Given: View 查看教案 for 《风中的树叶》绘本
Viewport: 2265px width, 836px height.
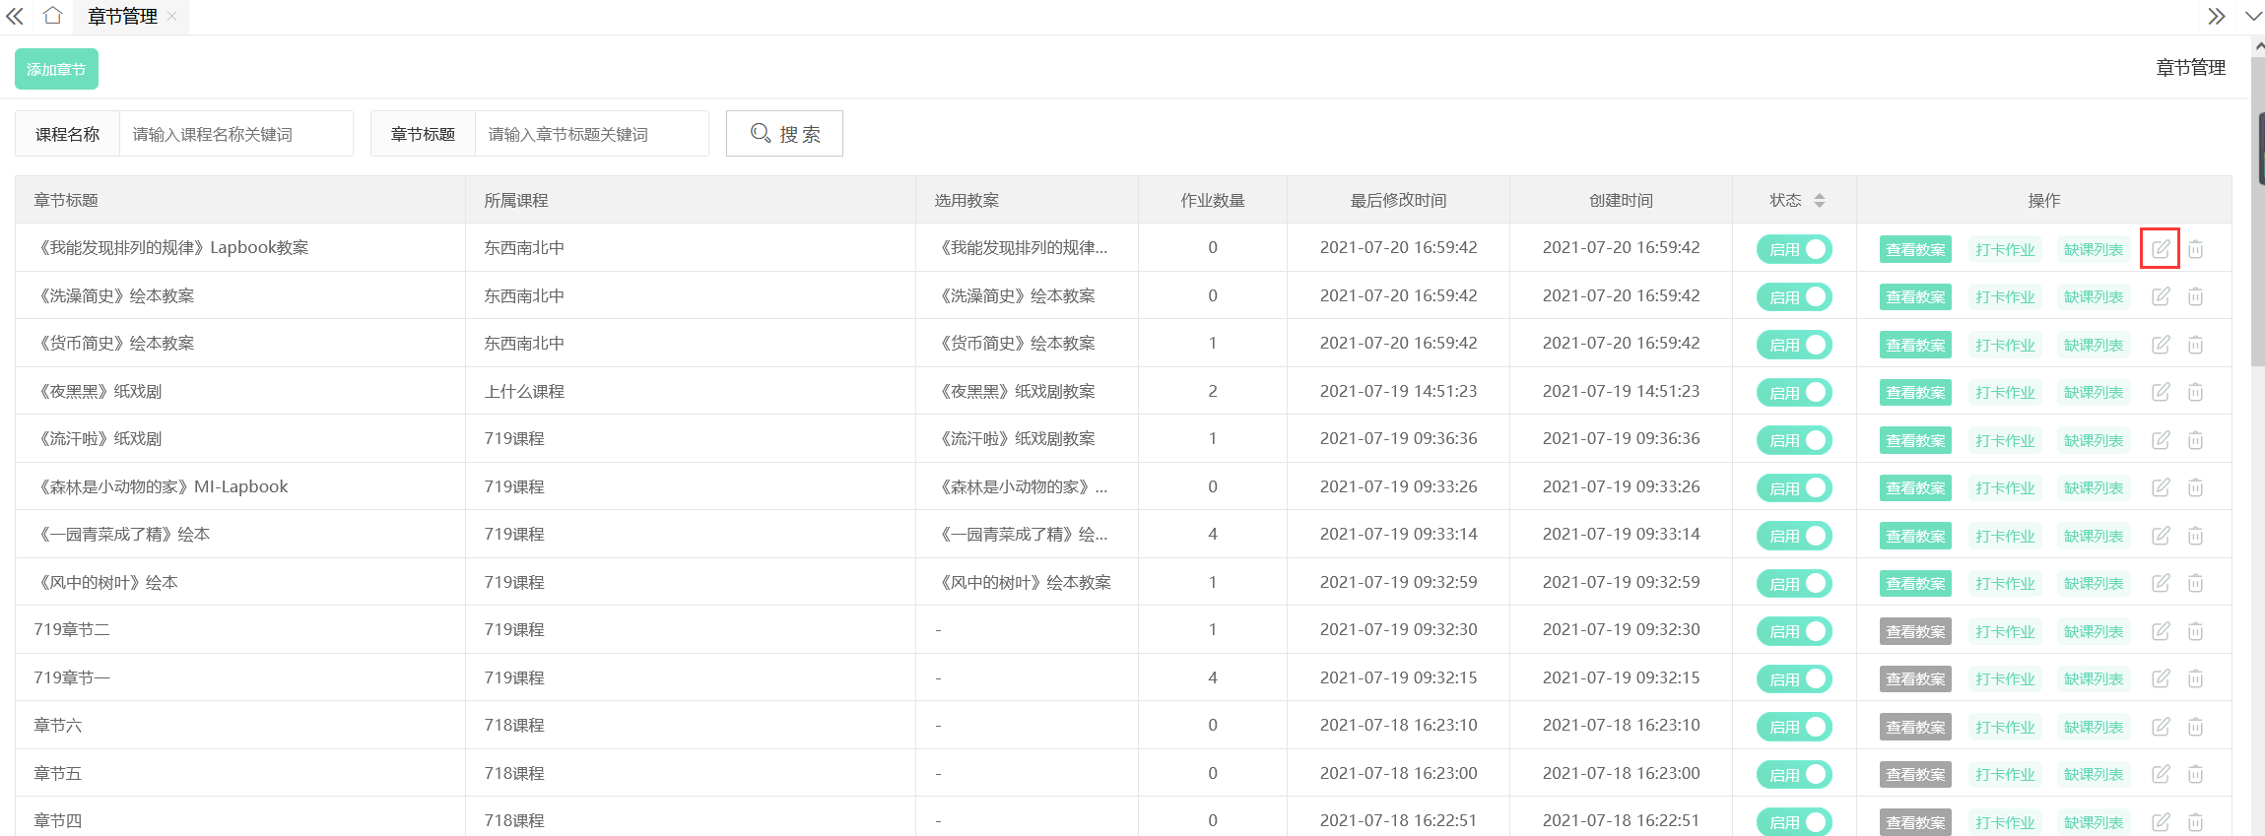Looking at the screenshot, I should (1915, 583).
